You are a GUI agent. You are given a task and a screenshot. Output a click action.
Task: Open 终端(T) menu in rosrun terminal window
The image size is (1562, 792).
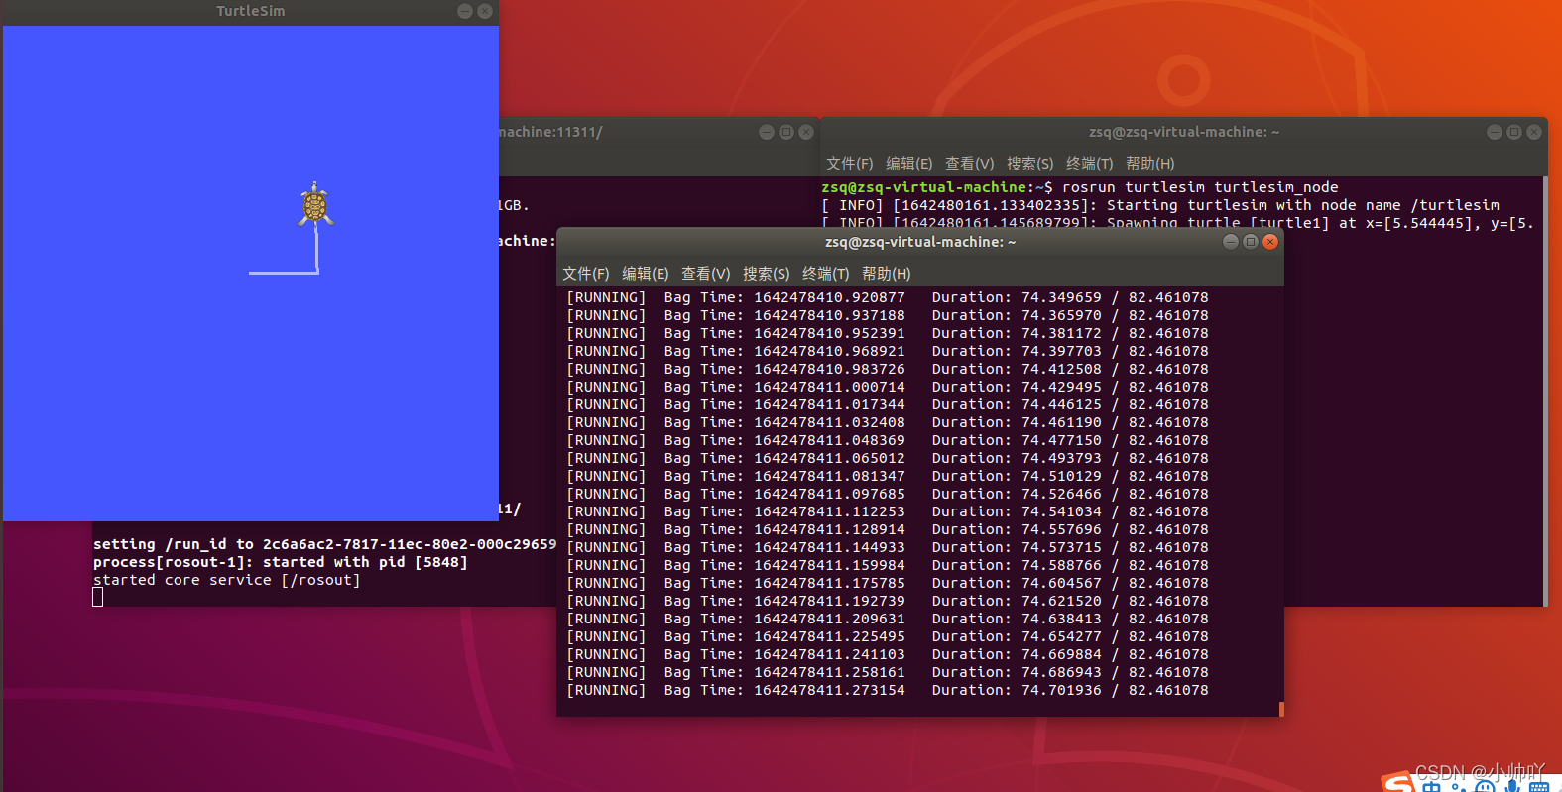[1089, 164]
